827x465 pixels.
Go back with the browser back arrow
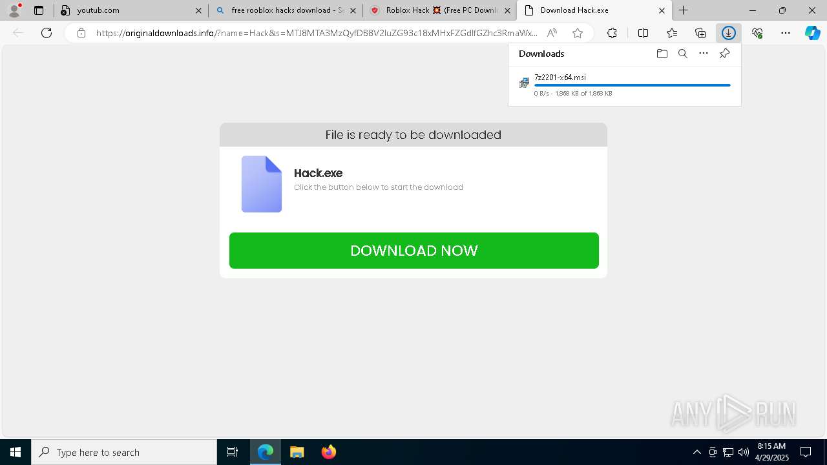pyautogui.click(x=18, y=33)
